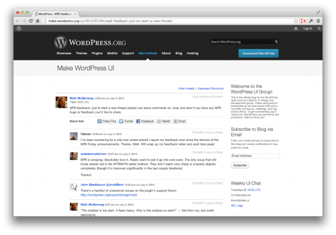
Task: Open the Plugins navigation item
Action: click(97, 53)
